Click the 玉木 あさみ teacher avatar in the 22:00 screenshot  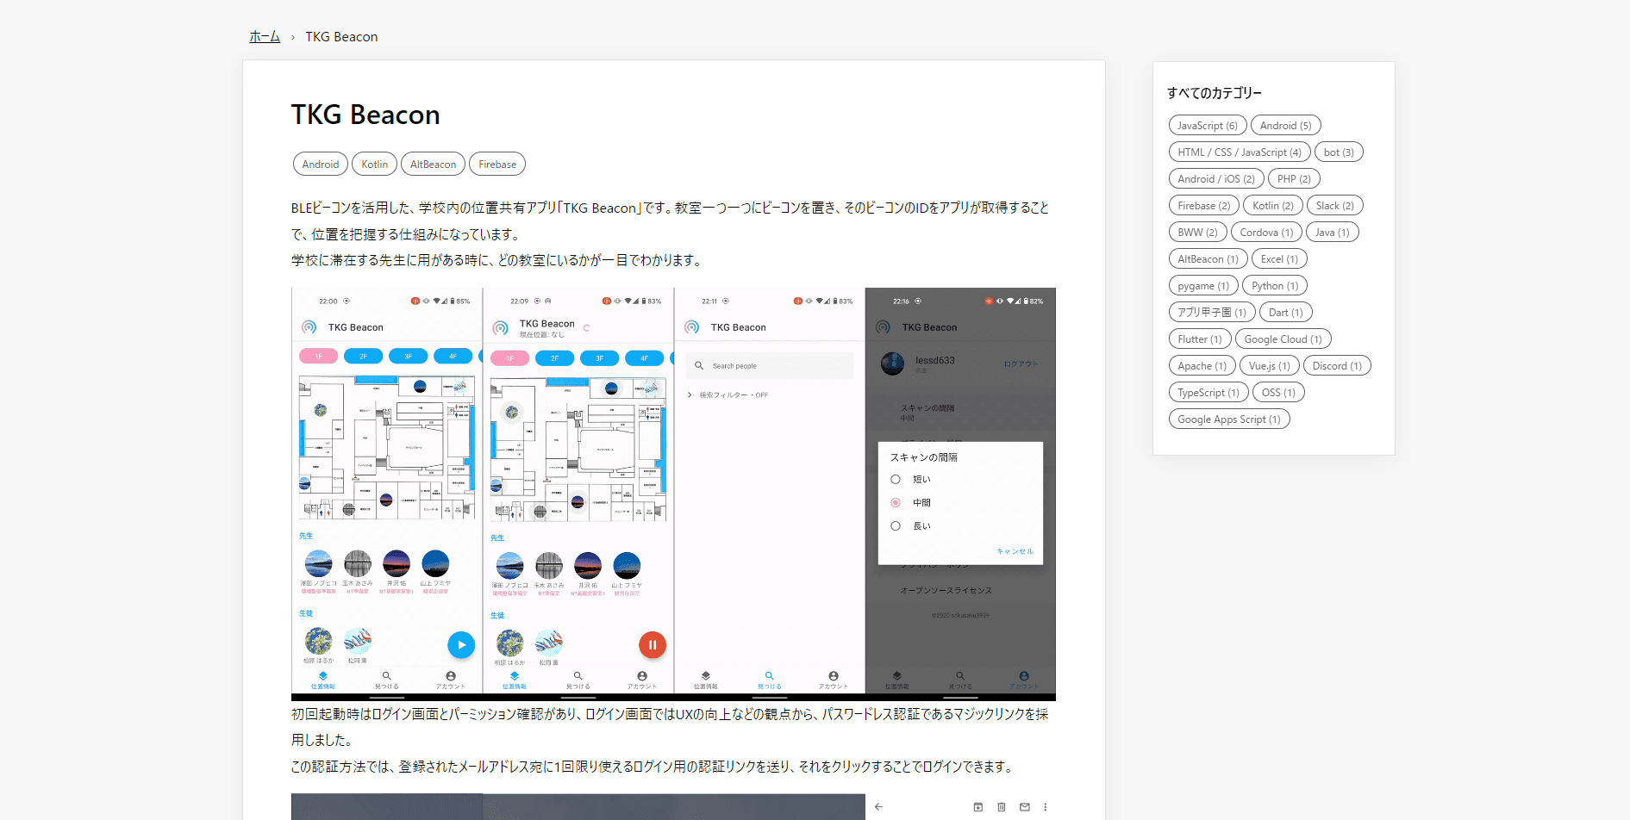(358, 563)
